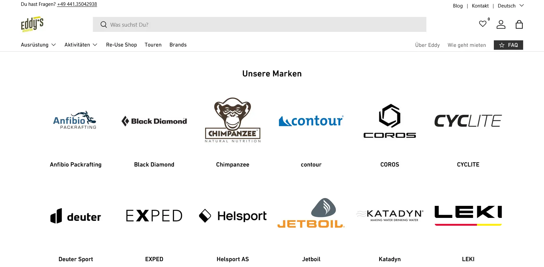Open the Touren menu item
Screen dimensions: 544x267
(x=153, y=45)
